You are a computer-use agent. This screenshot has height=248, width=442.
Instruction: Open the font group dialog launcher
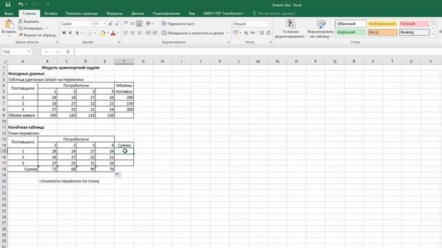[x=119, y=42]
